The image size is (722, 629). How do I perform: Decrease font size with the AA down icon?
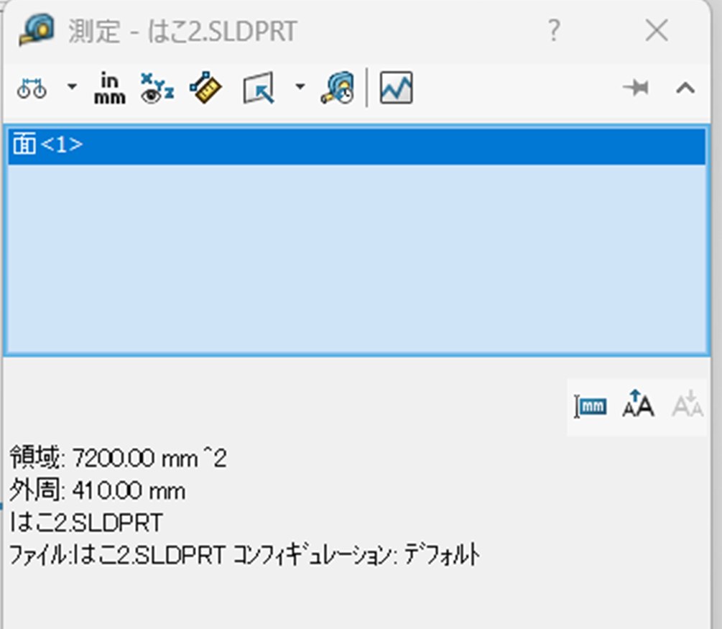coord(688,404)
